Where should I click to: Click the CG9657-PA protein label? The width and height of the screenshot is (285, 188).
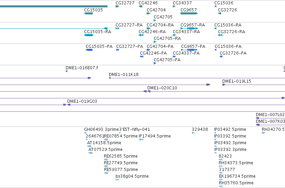click(193, 46)
